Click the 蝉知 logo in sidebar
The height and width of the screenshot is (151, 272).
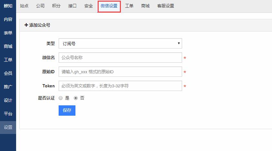tap(8, 6)
